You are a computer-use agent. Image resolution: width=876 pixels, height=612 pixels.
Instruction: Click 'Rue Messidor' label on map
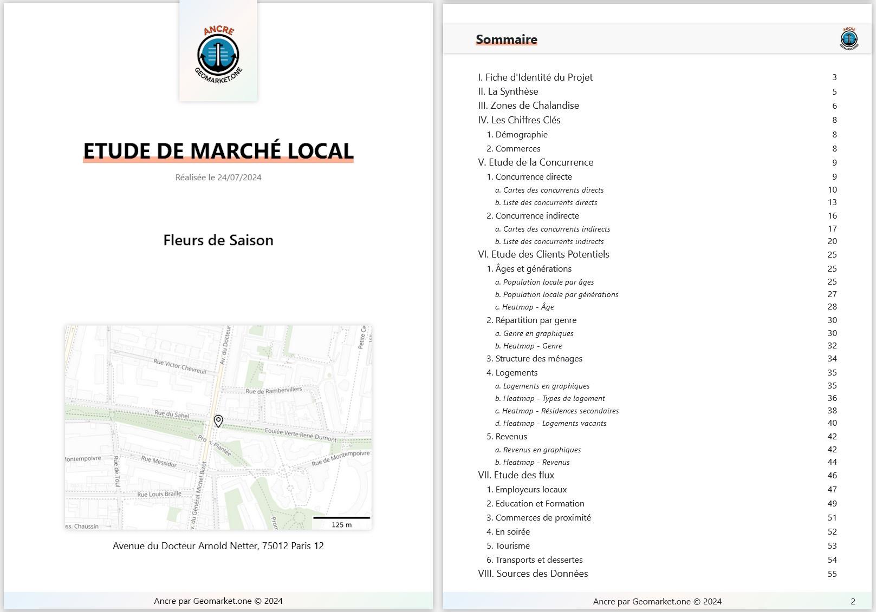click(159, 461)
